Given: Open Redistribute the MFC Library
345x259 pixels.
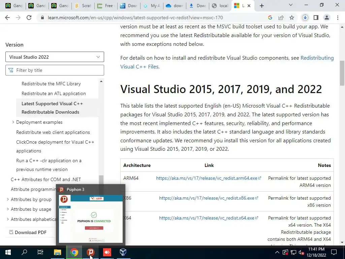Looking at the screenshot, I should [x=51, y=84].
